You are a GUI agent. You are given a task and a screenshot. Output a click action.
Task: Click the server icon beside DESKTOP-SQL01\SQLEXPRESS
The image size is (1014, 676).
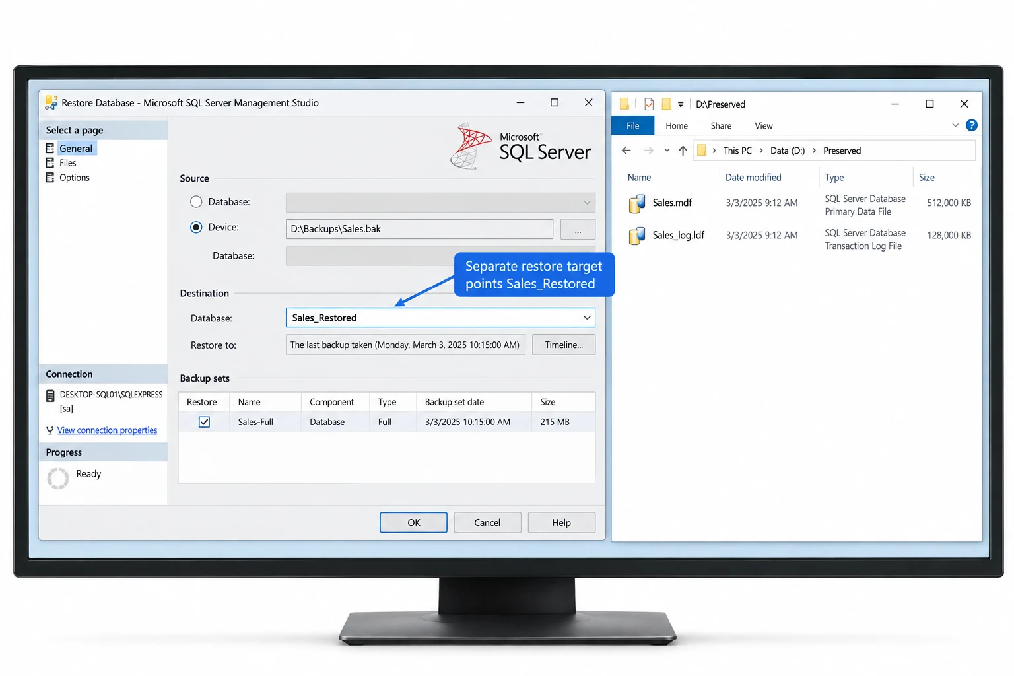tap(50, 395)
